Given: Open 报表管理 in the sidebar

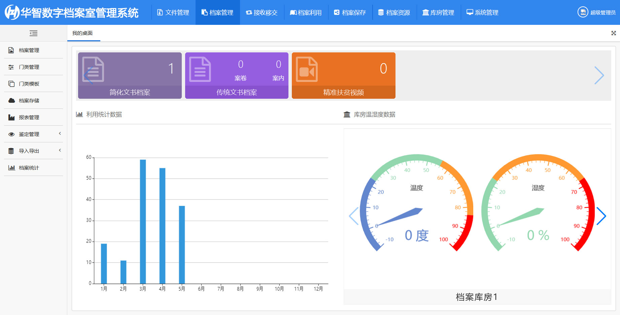Looking at the screenshot, I should pos(33,117).
